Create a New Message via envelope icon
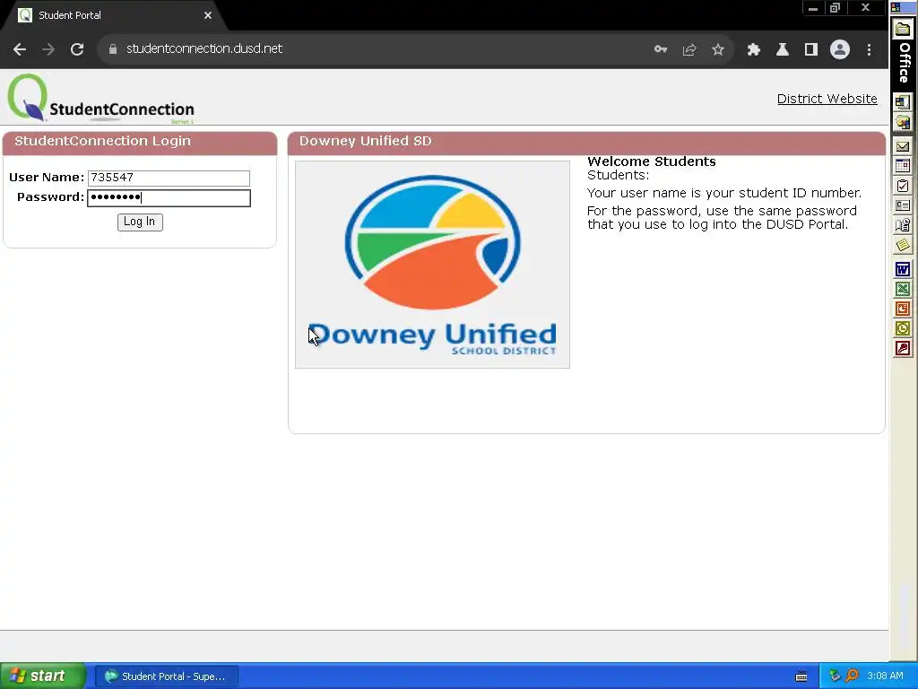This screenshot has height=689, width=918. (x=902, y=146)
